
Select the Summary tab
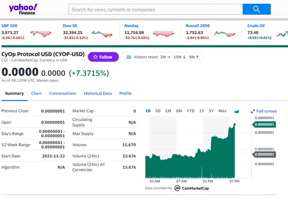pos(14,93)
